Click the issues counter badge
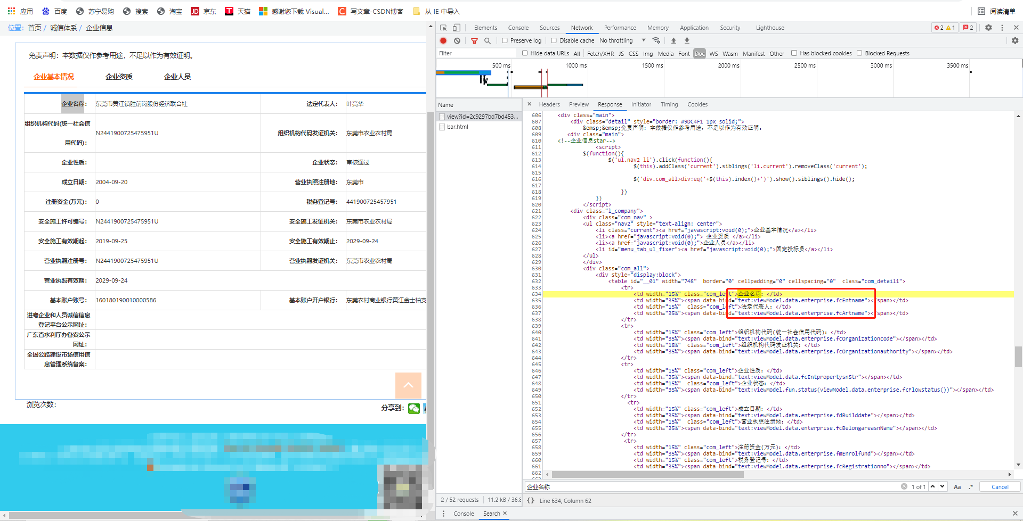 [x=968, y=28]
